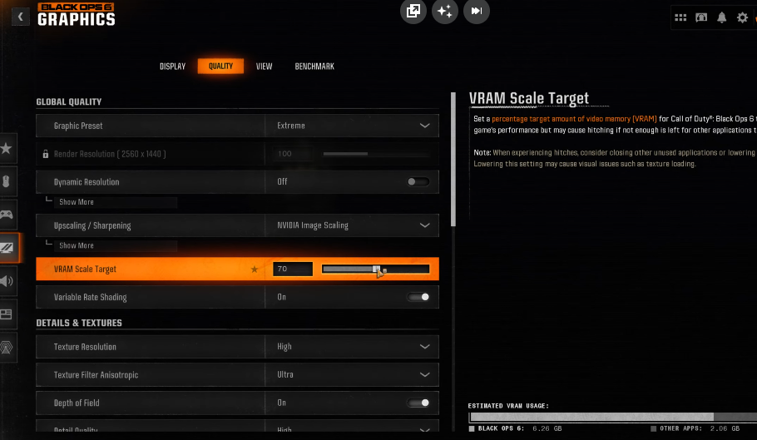Click the VRAM Scale Target value field
Screen dimensions: 757x440
coord(293,269)
